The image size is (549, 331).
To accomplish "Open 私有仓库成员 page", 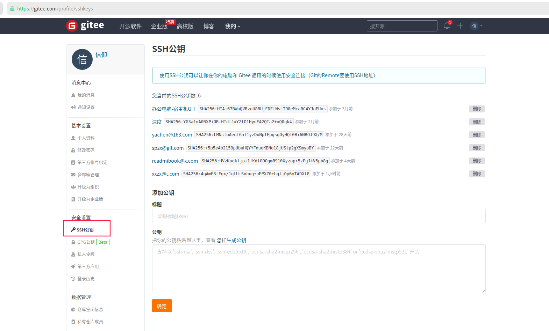I will click(x=90, y=322).
